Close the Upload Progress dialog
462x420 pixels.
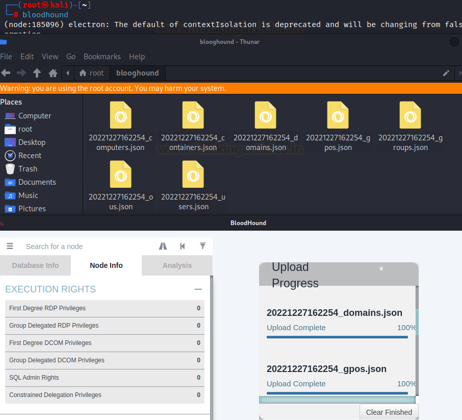381,269
